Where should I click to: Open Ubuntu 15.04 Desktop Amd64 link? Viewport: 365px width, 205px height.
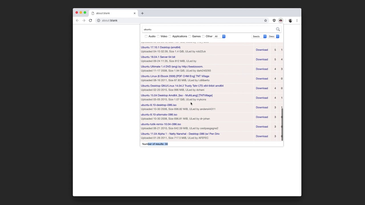point(177,95)
